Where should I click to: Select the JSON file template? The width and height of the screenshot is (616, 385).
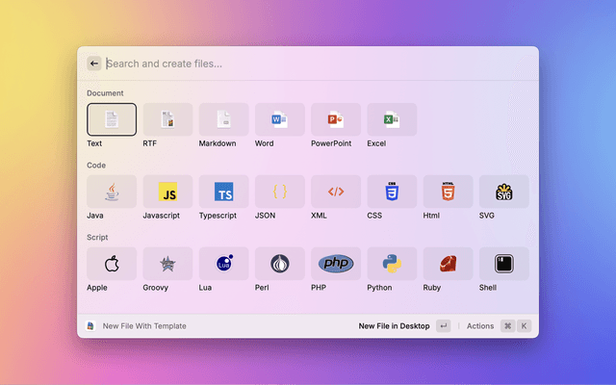point(280,192)
